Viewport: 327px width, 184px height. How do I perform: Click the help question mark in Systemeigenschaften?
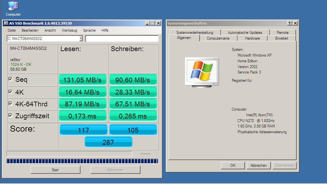[289, 23]
